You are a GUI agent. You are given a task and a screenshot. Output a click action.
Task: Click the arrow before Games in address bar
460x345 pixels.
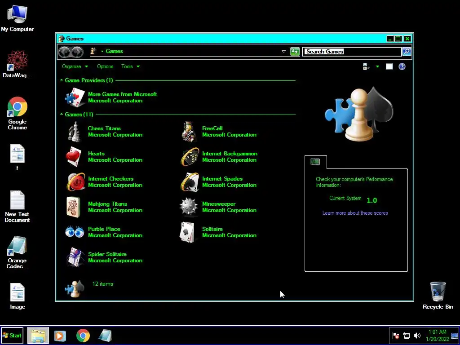click(x=102, y=51)
